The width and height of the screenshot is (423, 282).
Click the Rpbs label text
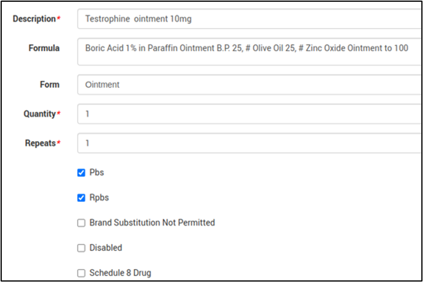click(x=99, y=198)
